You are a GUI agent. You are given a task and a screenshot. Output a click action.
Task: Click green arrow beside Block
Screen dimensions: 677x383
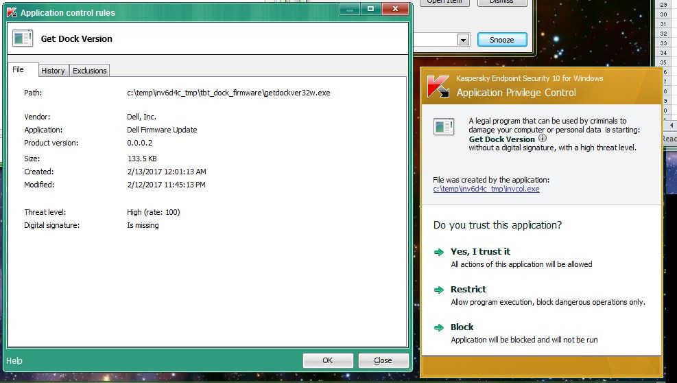(439, 327)
